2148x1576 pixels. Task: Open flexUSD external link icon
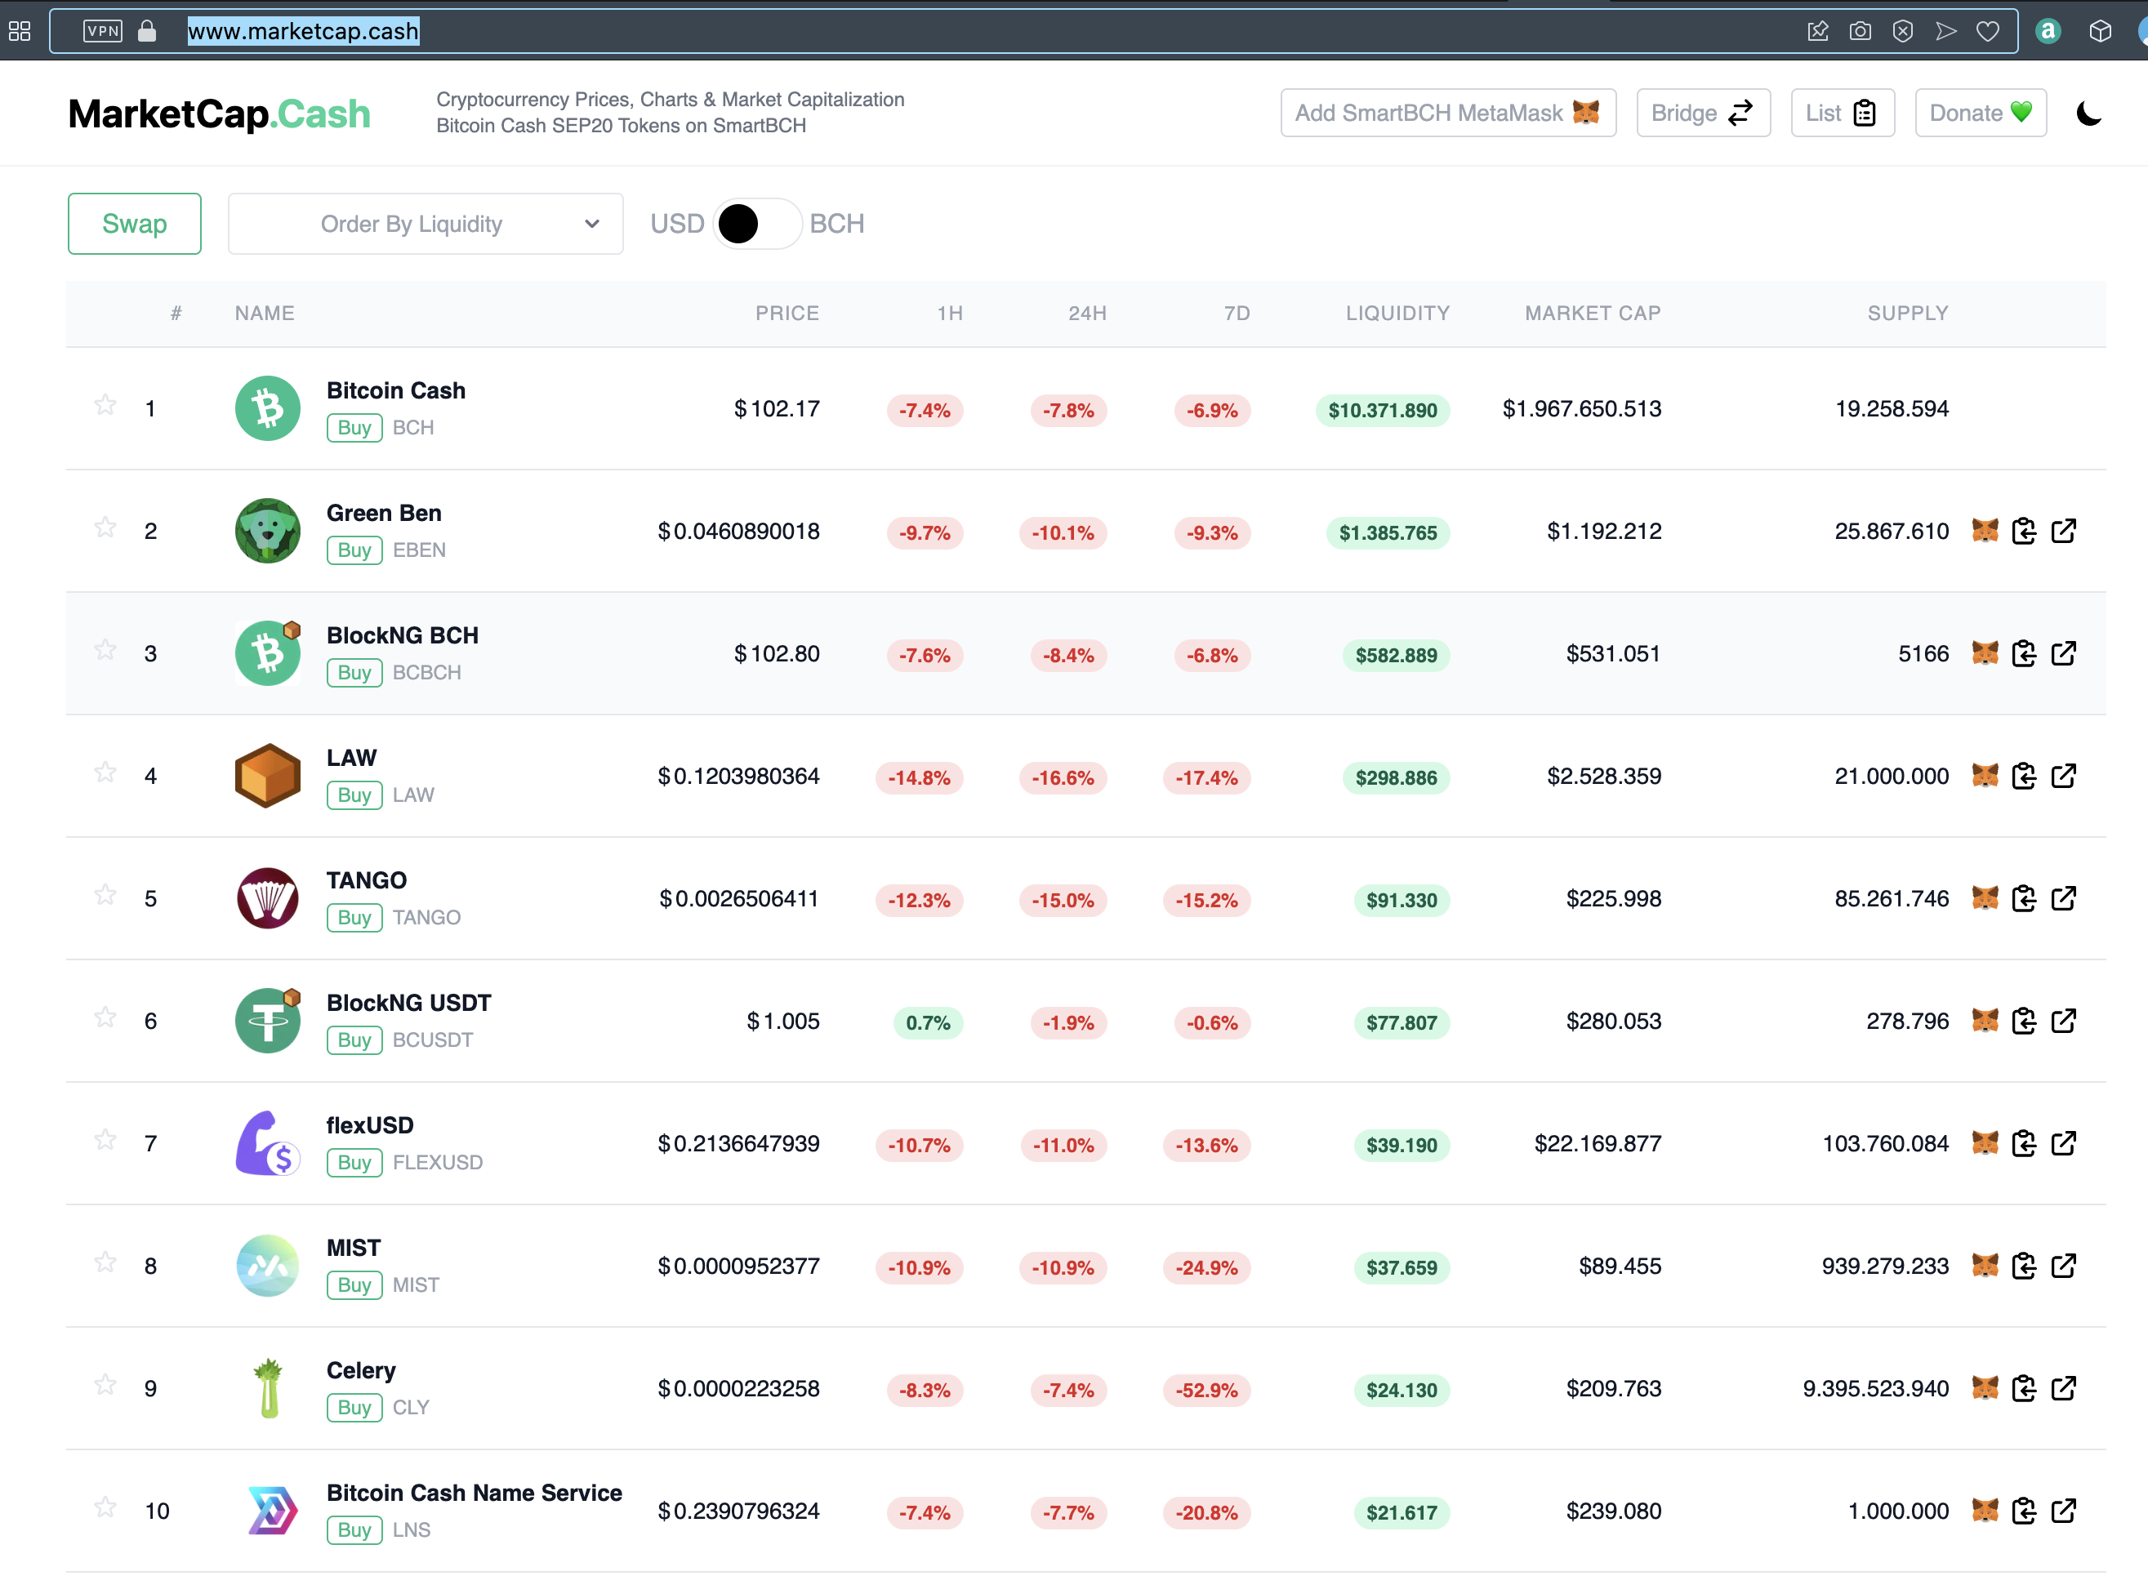tap(2064, 1144)
